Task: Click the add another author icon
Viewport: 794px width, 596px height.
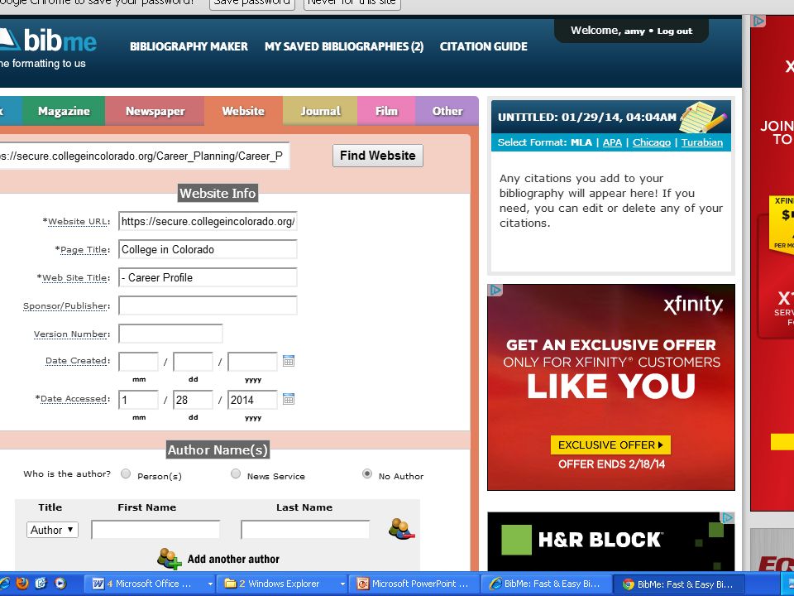Action: pyautogui.click(x=169, y=559)
